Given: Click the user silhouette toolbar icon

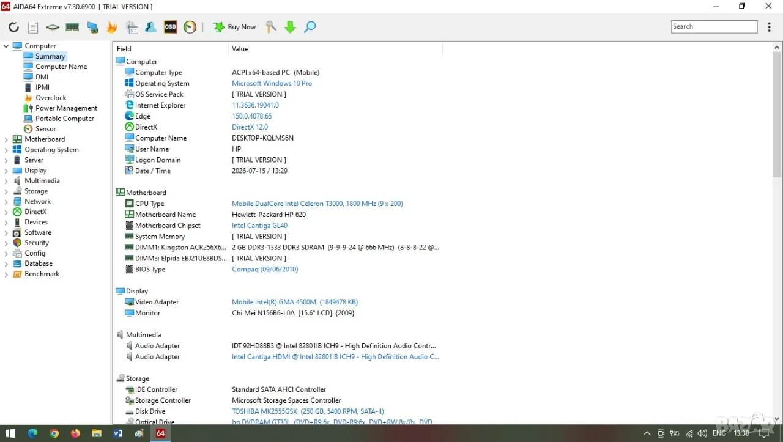Looking at the screenshot, I should coord(151,27).
